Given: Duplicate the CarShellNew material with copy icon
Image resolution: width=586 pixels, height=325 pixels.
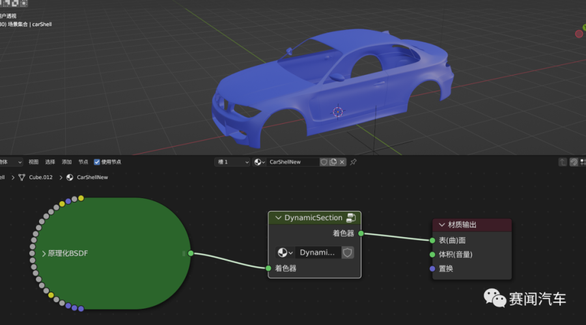Looking at the screenshot, I should (333, 162).
